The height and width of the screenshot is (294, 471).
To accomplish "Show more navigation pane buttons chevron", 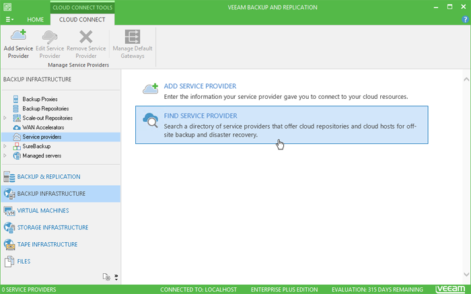I will click(116, 277).
